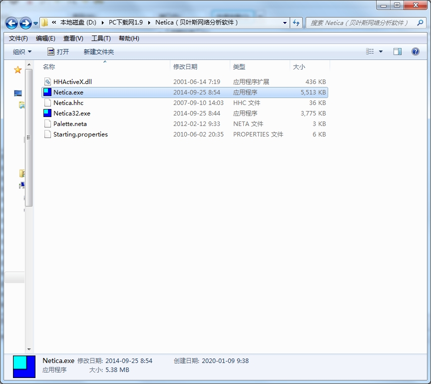The image size is (431, 384).
Task: Open the 组织 dropdown
Action: 22,52
